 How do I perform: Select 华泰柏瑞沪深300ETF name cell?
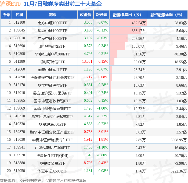[52, 54]
